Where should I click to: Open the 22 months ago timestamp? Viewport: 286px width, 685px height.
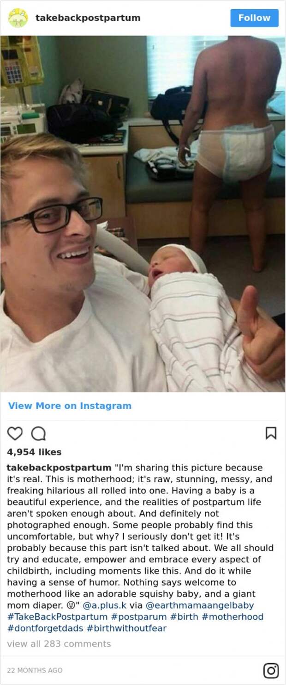pos(35,670)
